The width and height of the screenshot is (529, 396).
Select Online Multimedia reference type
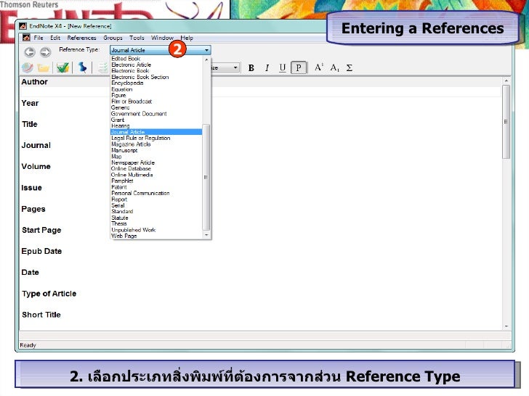pyautogui.click(x=132, y=175)
